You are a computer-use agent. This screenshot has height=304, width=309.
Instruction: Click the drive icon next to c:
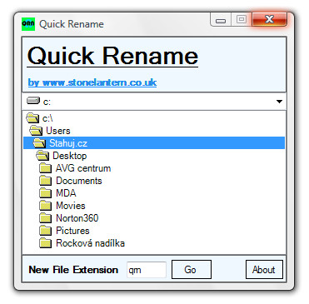(33, 101)
